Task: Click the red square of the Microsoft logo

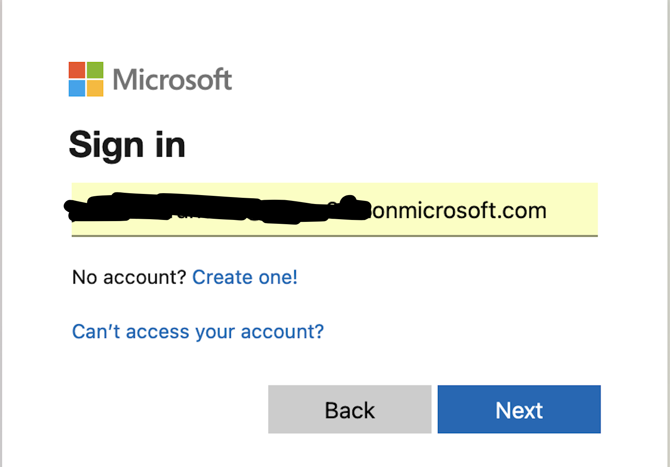Action: pos(77,70)
